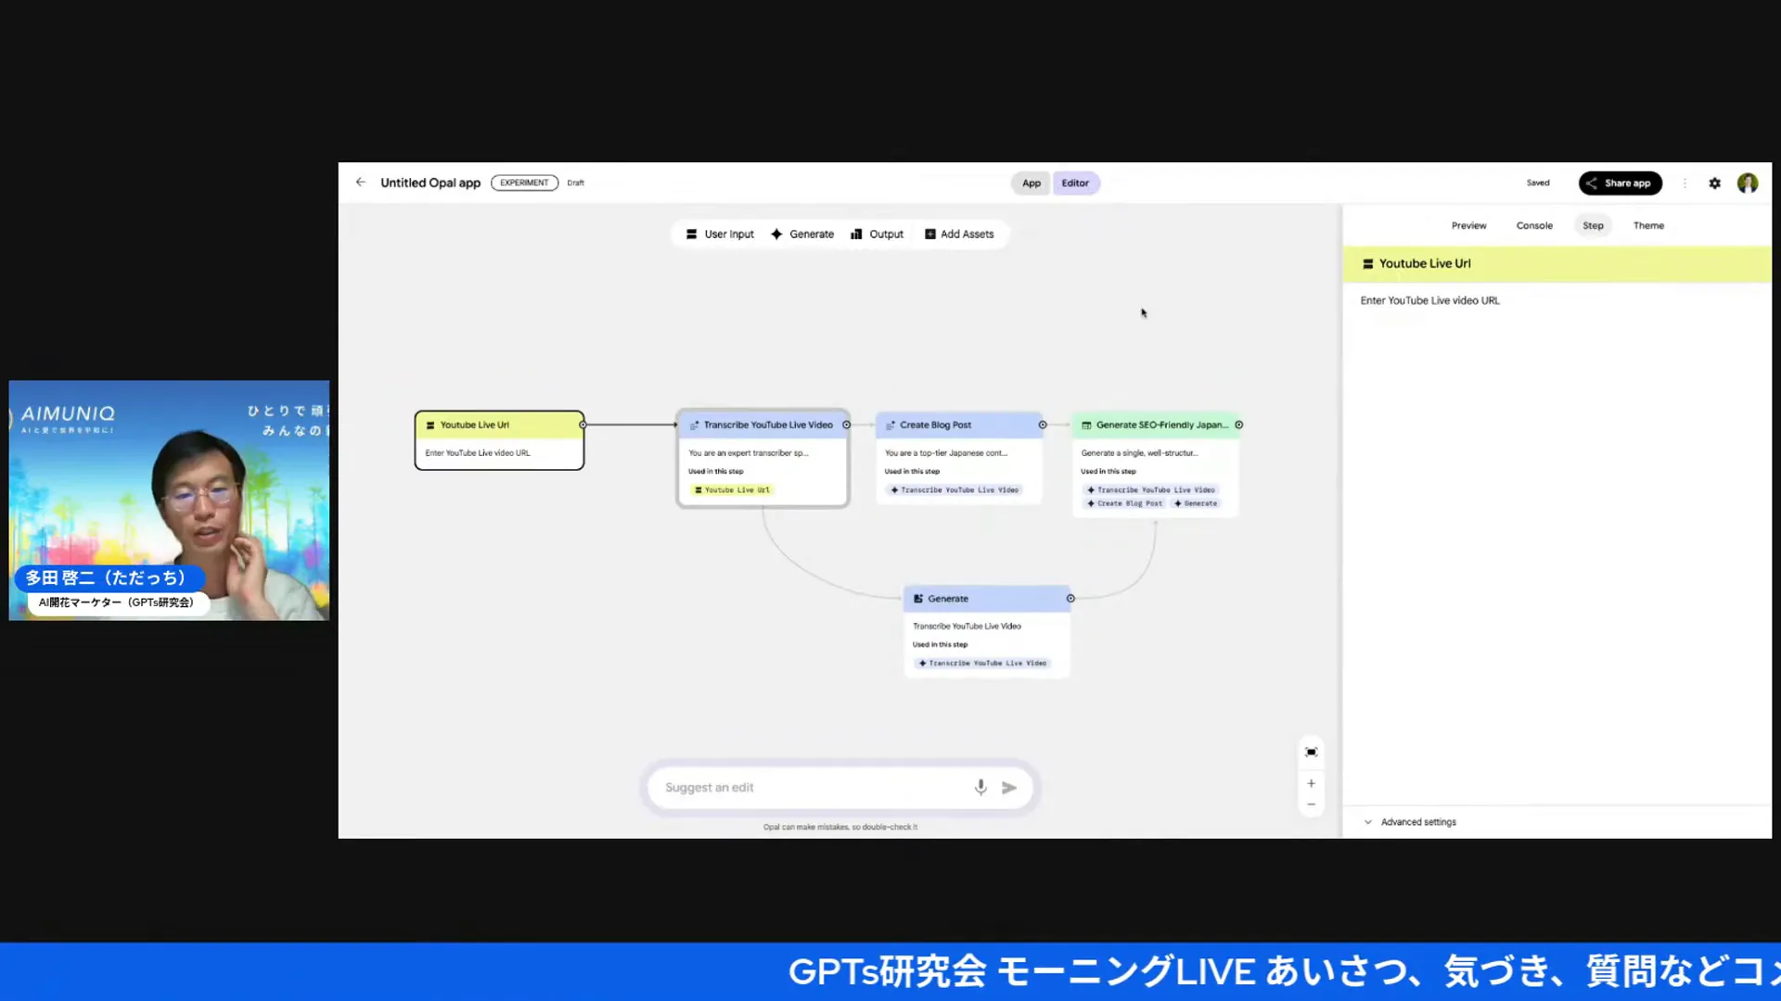Add a User Input step
This screenshot has height=1001, width=1781.
tap(720, 234)
